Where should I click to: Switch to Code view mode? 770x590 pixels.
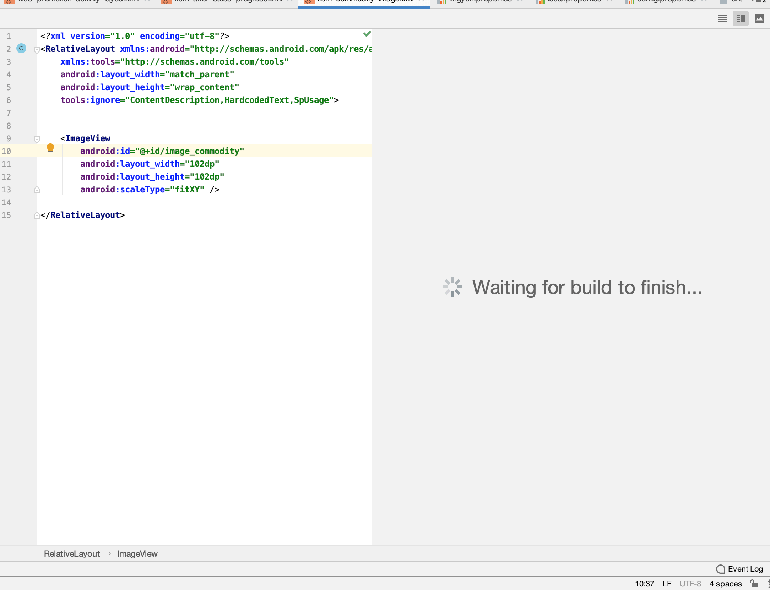point(722,18)
